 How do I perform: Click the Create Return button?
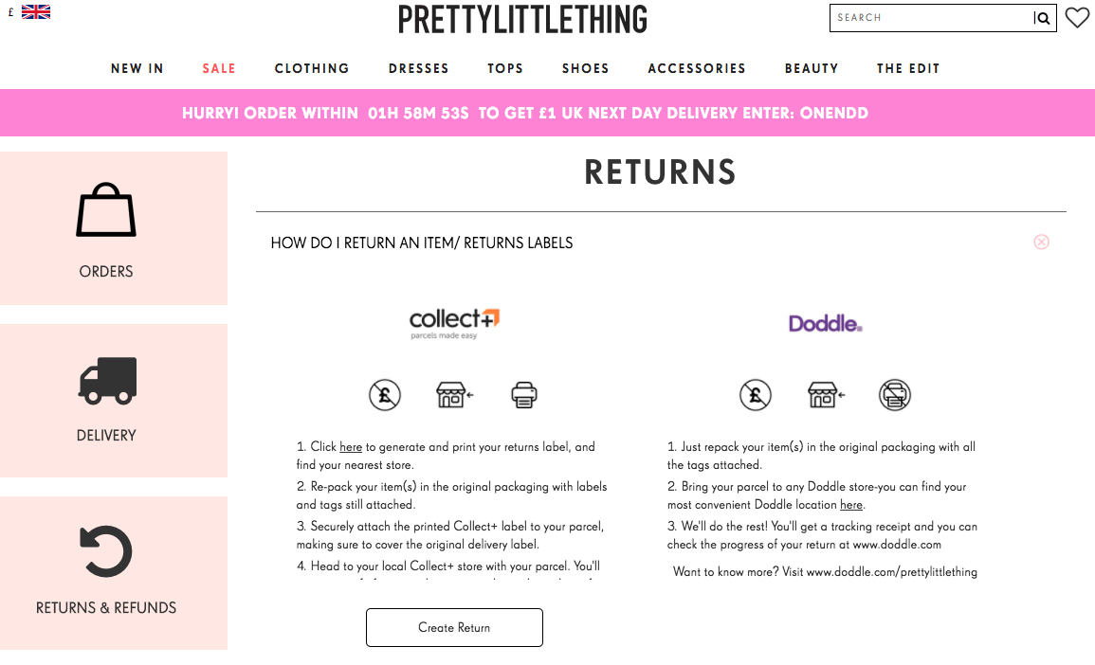[455, 627]
